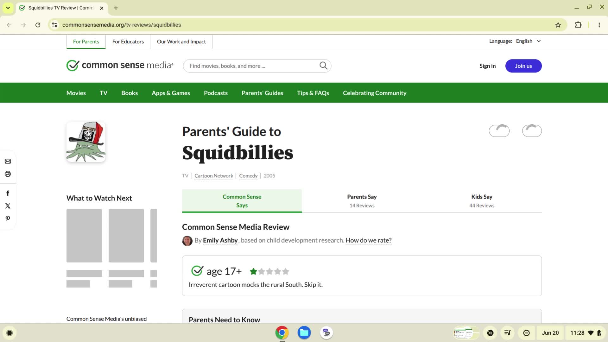Share the review on X
The width and height of the screenshot is (608, 342).
coord(8,206)
